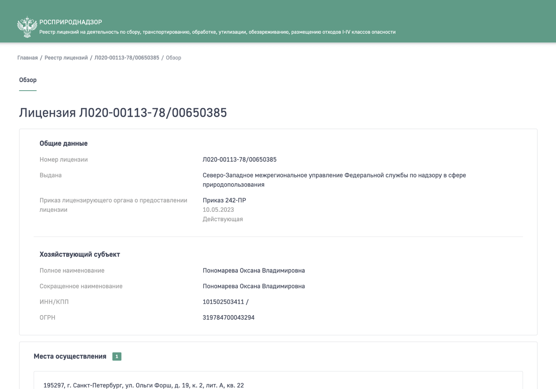Click the Приказ лицензирующего органа label
556x389 pixels.
click(113, 205)
